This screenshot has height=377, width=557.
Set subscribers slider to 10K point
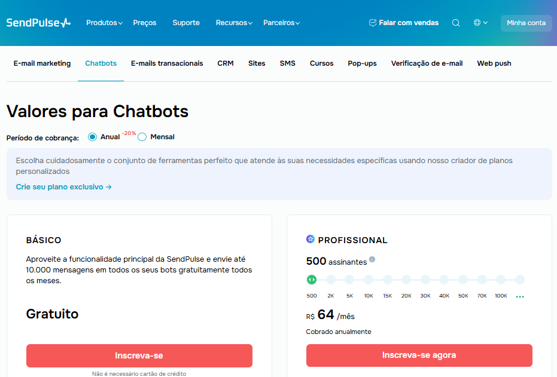(369, 280)
